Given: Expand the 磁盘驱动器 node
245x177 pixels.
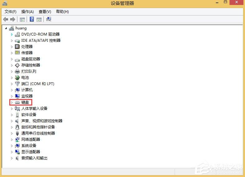Looking at the screenshot, I should tap(12, 59).
